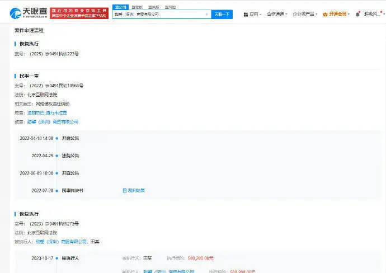Open the 应用 apps dropdown

(x=252, y=15)
